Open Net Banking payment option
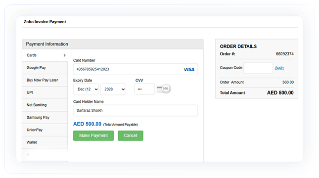This screenshot has width=319, height=178. coord(45,105)
